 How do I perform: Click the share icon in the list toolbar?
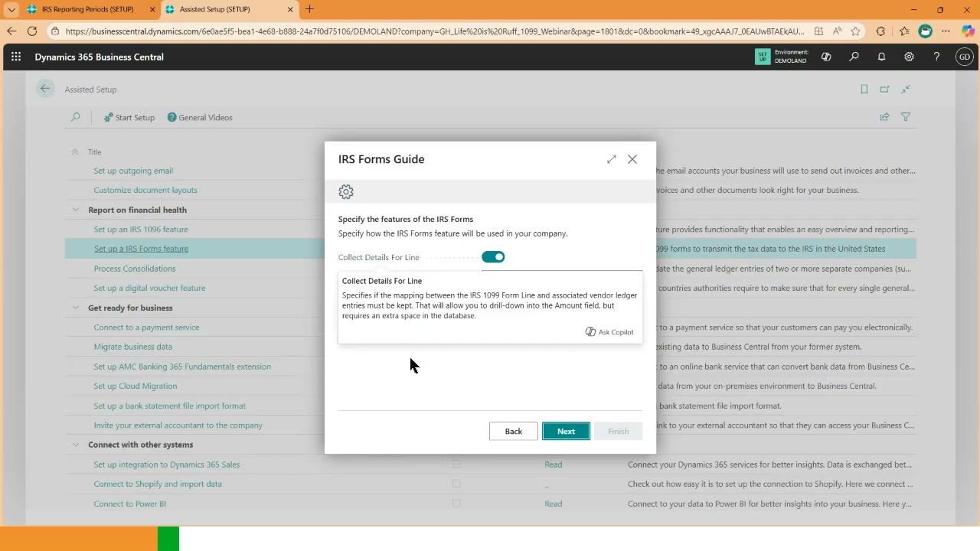click(884, 117)
